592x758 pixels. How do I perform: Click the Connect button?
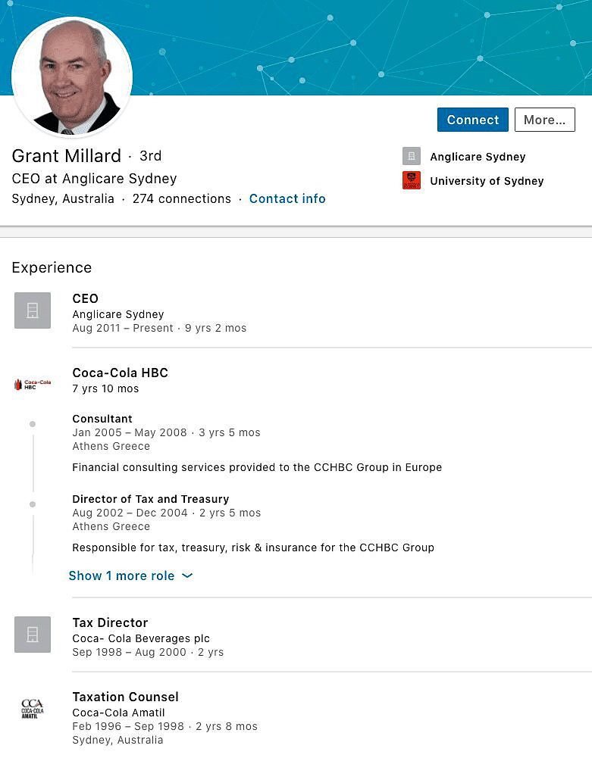472,120
